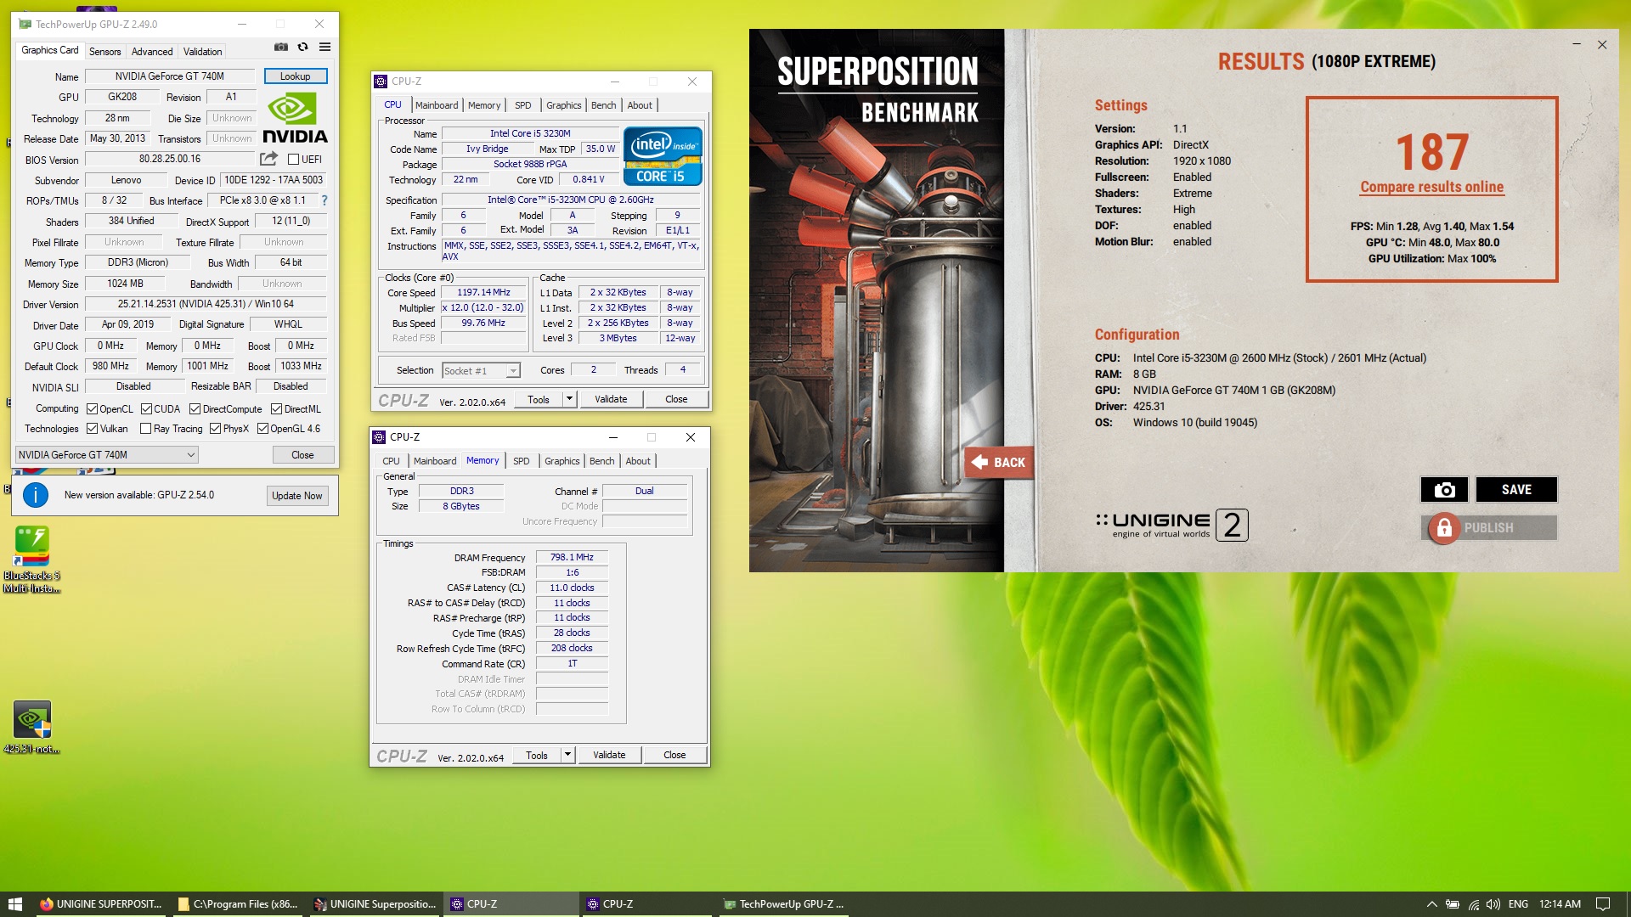Switch to Sensors tab in GPU-Z
Screen dimensions: 1631x917
[x=105, y=52]
